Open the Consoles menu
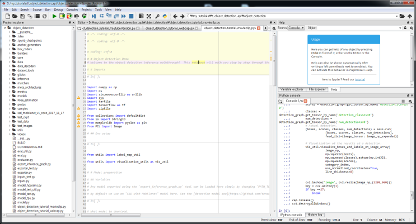 pyautogui.click(x=72, y=10)
